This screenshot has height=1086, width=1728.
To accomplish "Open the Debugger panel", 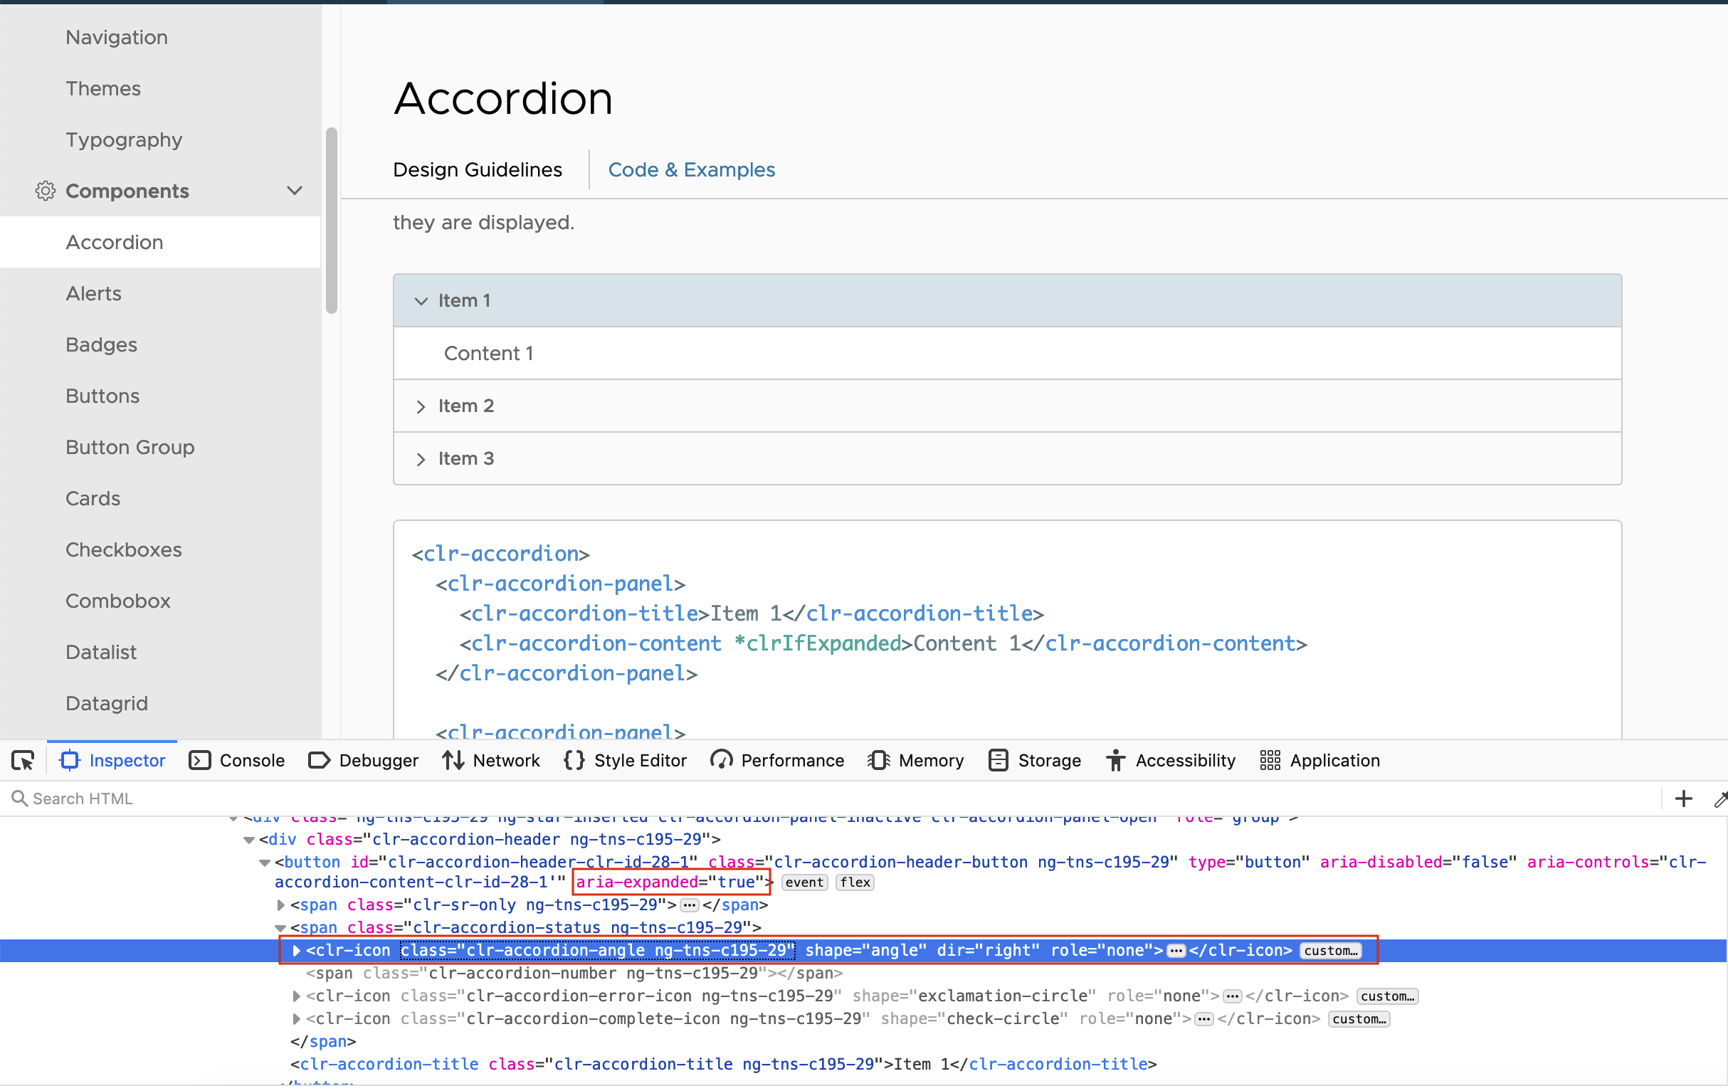I will pyautogui.click(x=363, y=760).
